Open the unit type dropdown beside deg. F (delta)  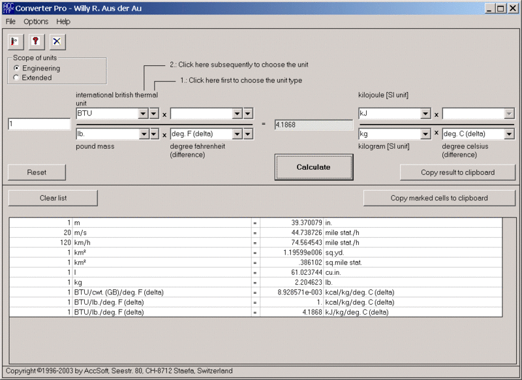(248, 135)
